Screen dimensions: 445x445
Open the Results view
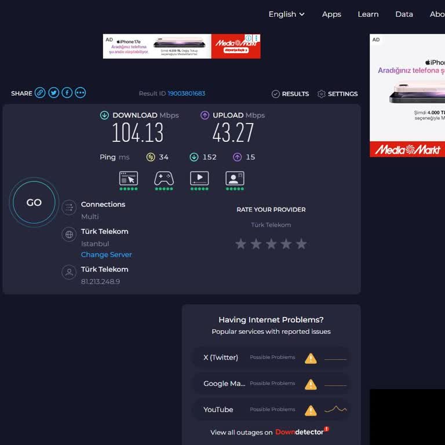(290, 94)
